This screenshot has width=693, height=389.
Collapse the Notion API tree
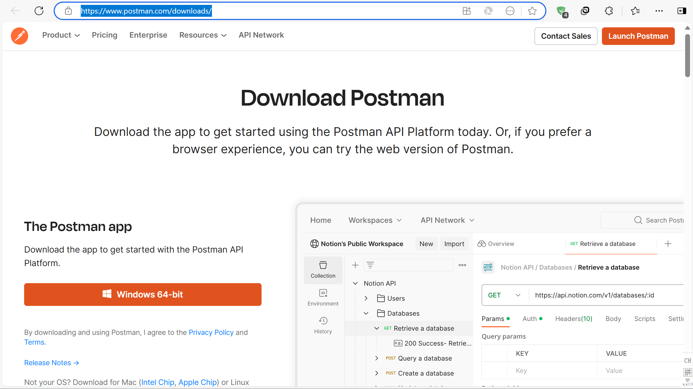(355, 283)
